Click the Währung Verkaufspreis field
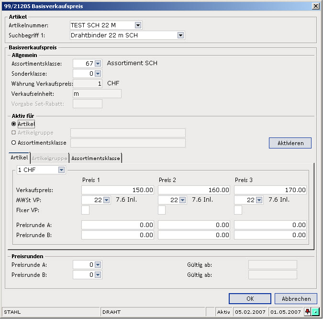 88,83
